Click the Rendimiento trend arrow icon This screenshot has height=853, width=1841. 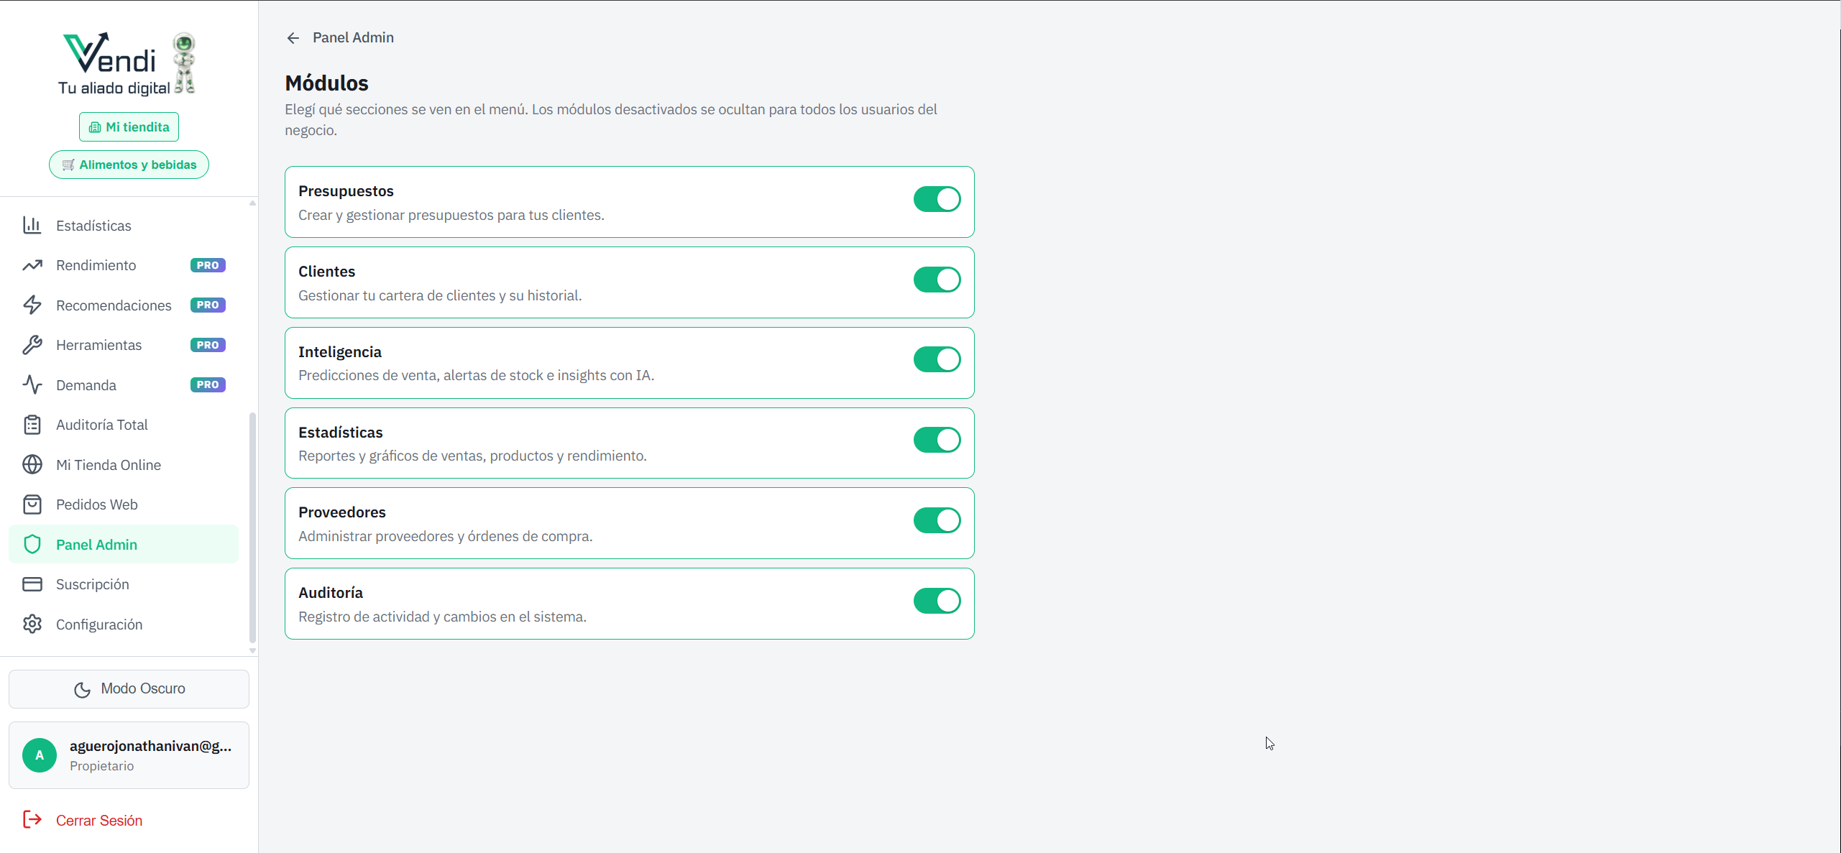33,264
